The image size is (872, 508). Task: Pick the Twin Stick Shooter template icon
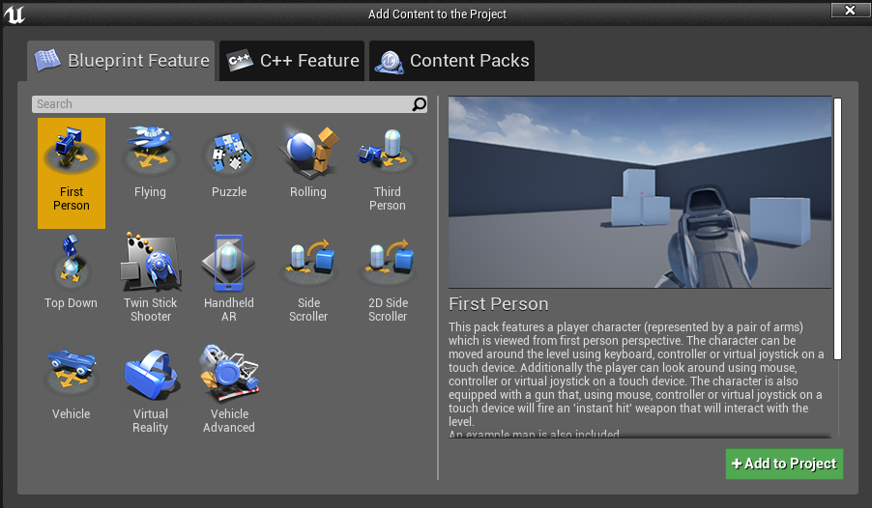tap(151, 263)
